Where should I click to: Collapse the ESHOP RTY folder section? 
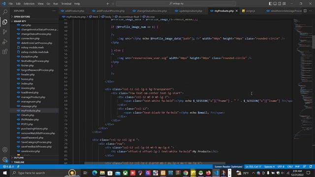point(20,21)
